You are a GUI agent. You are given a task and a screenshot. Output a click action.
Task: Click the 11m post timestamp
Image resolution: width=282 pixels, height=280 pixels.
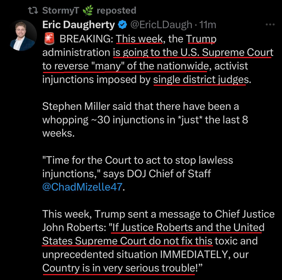(207, 25)
